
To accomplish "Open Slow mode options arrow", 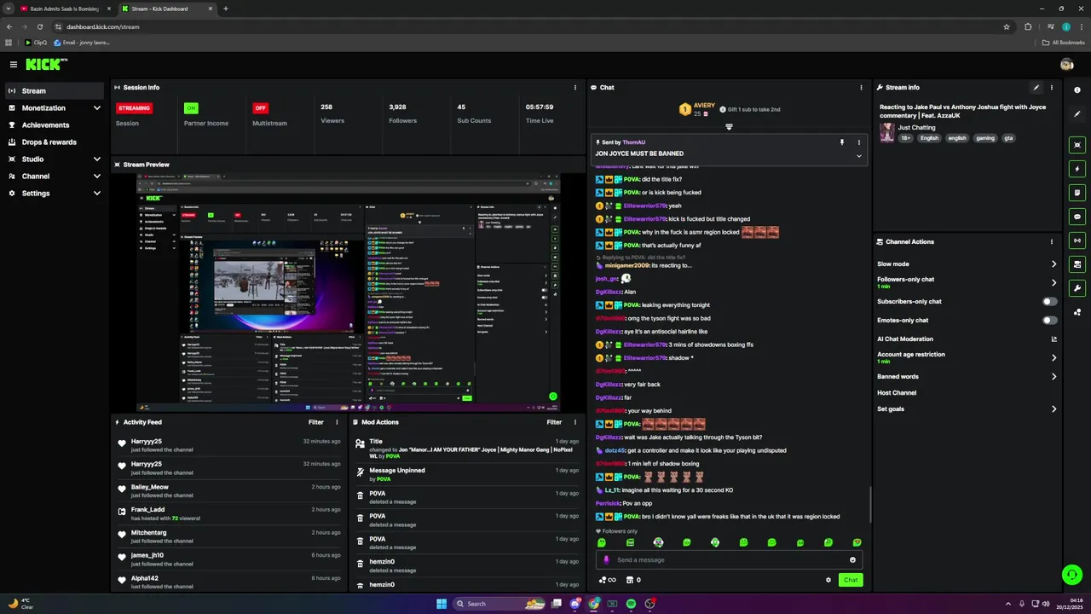I will pos(1053,264).
